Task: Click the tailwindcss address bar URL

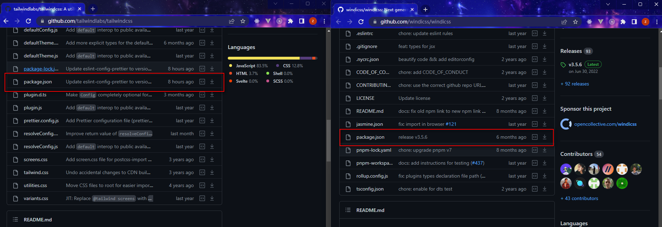Action: coord(90,21)
